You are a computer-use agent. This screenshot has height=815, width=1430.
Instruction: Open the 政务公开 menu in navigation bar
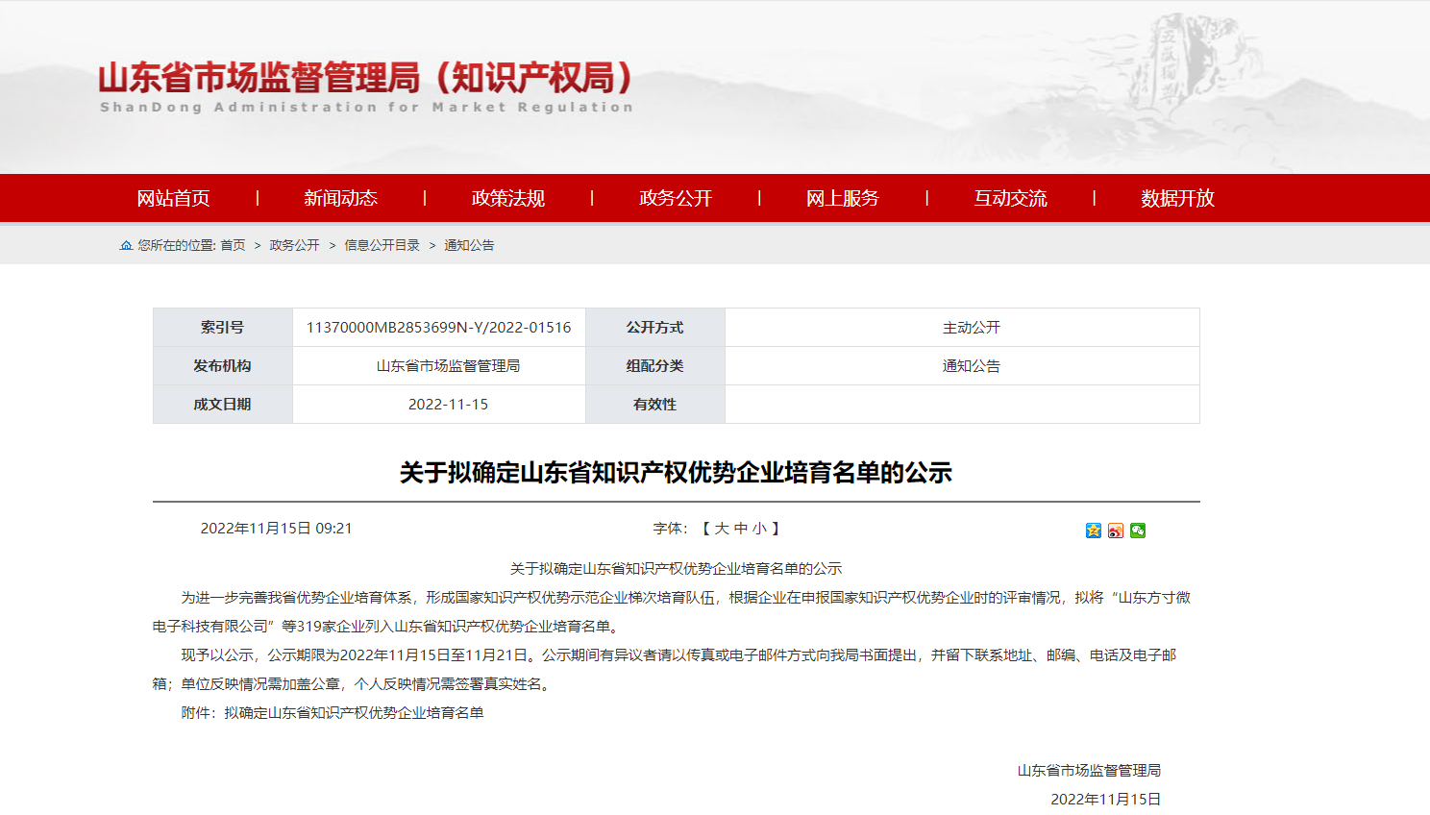(676, 198)
